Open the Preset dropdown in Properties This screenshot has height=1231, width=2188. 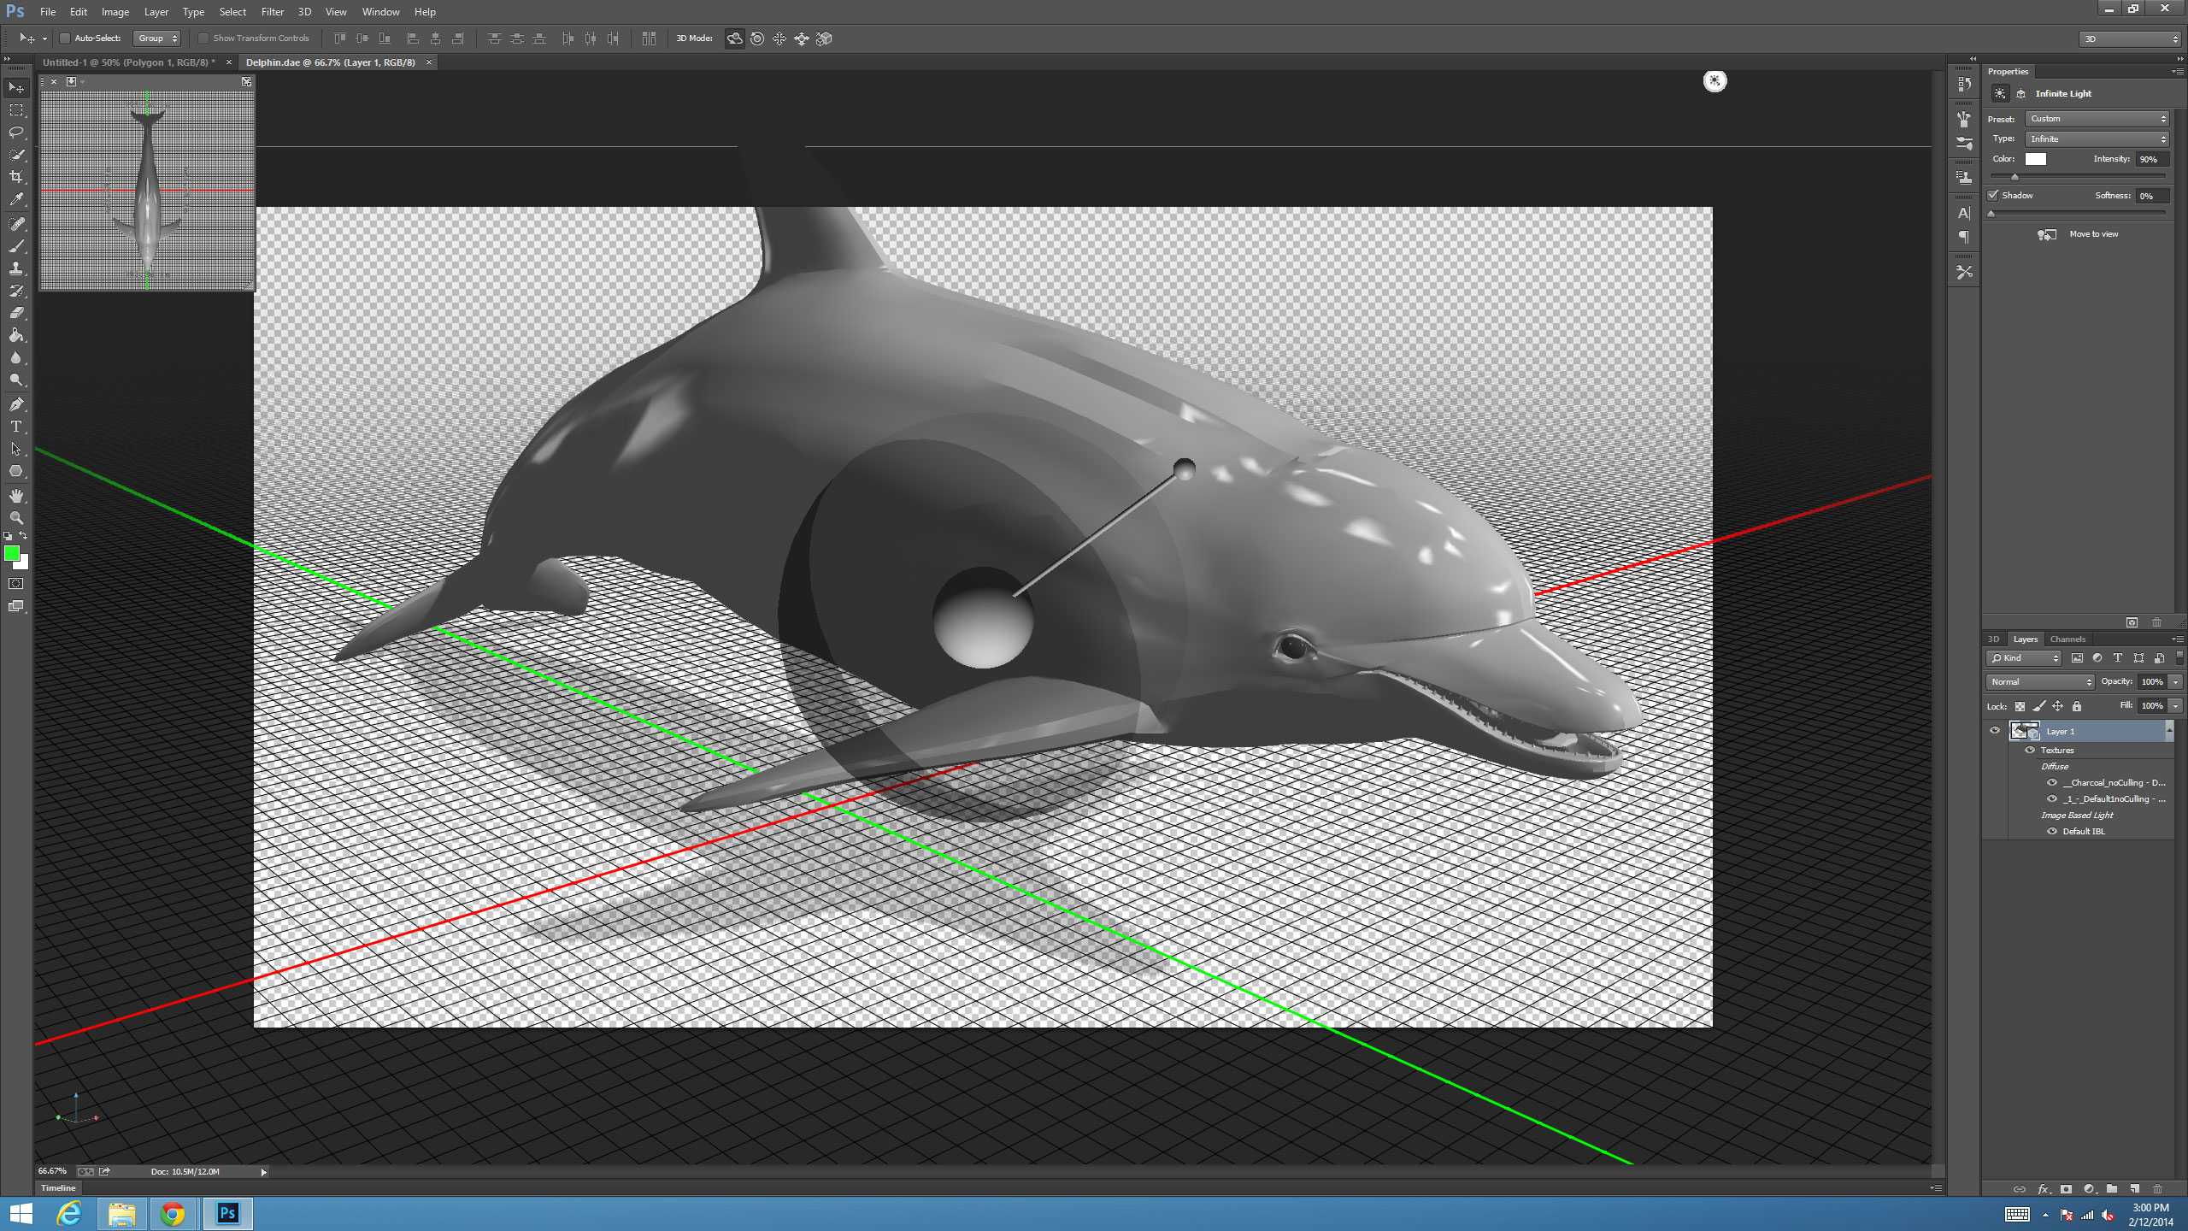click(x=2091, y=119)
